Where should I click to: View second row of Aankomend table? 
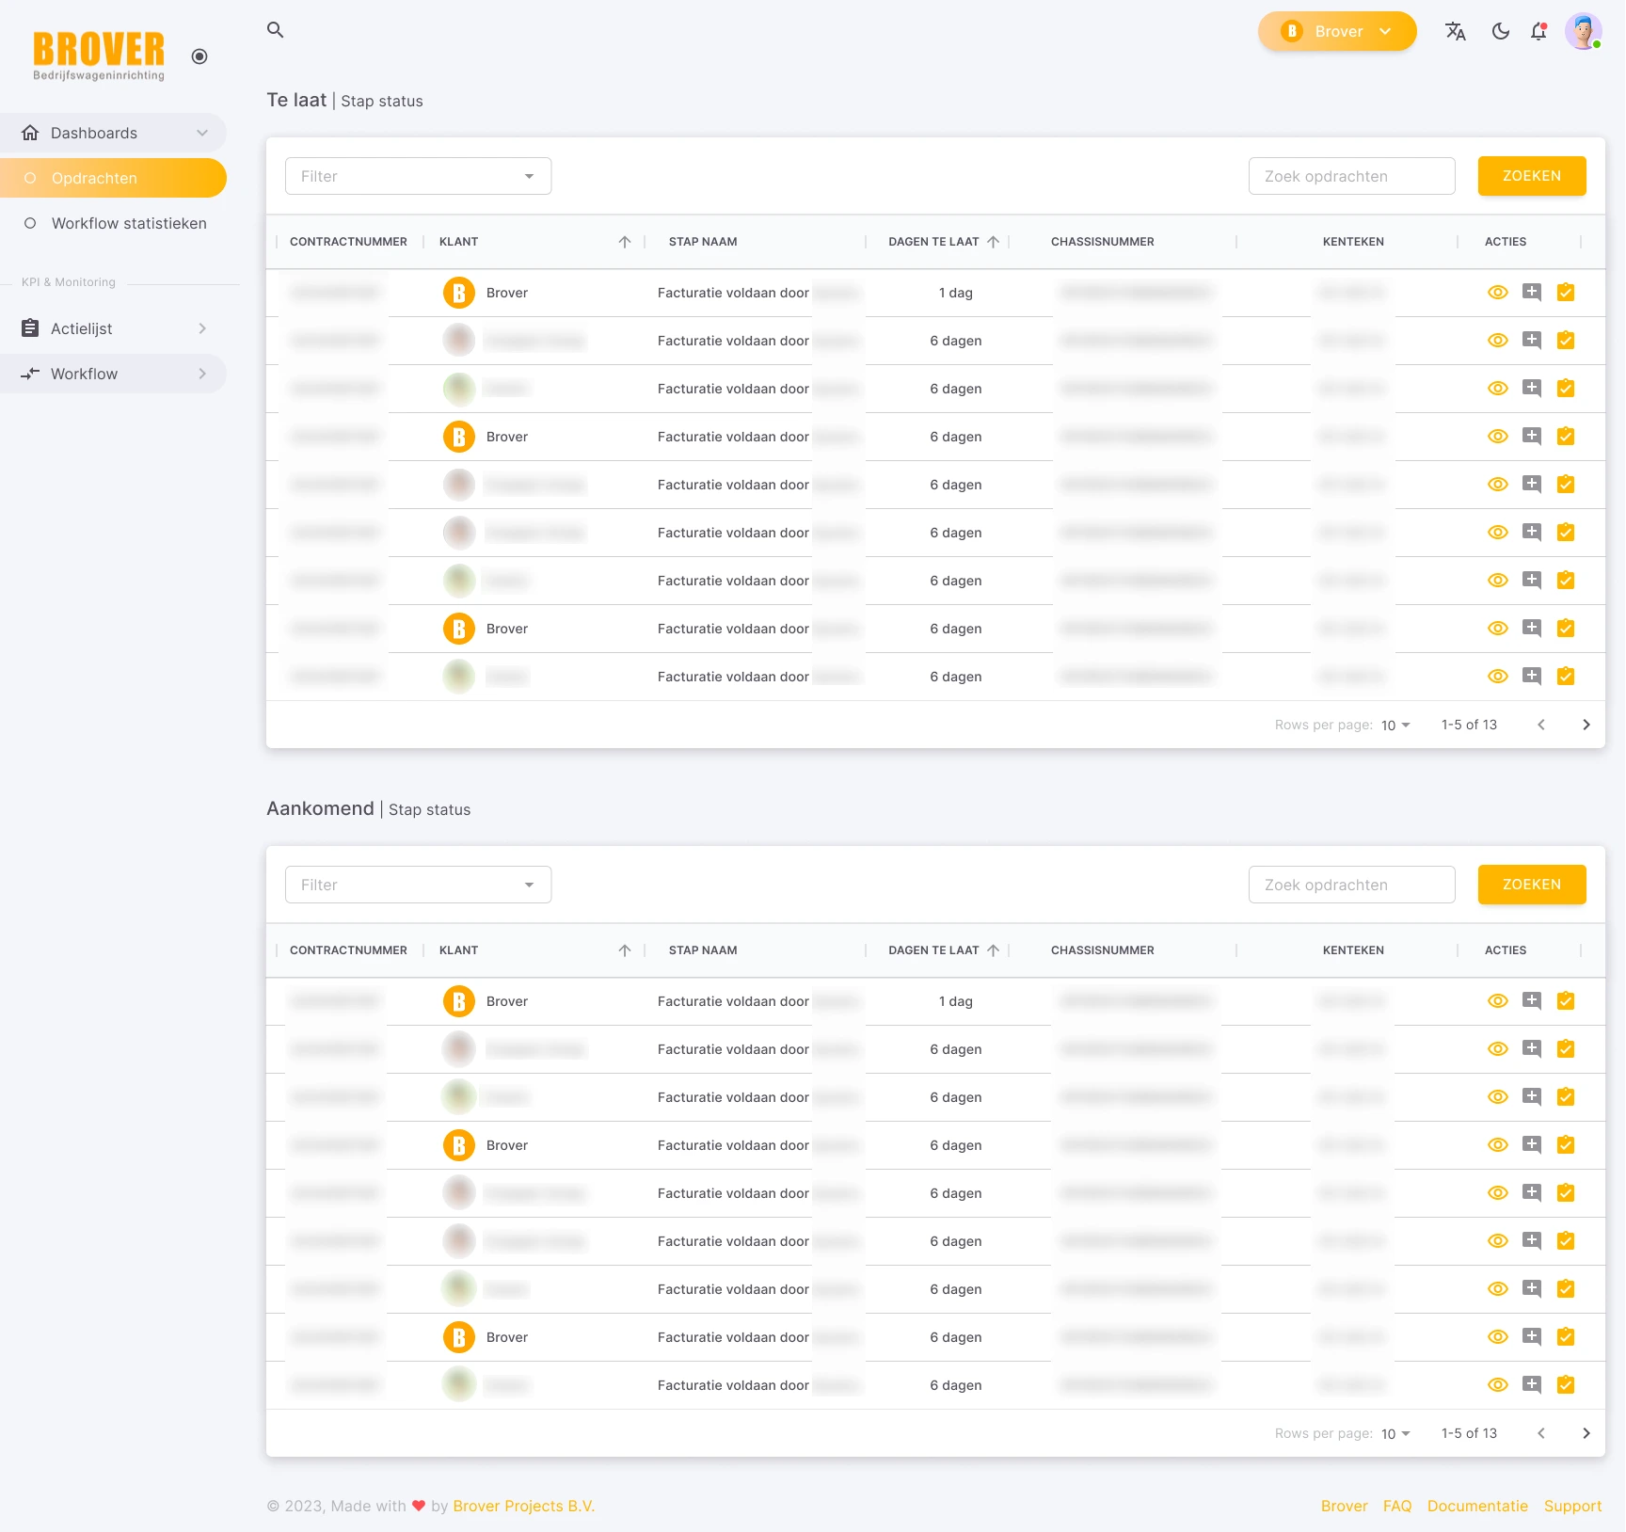[1498, 1049]
